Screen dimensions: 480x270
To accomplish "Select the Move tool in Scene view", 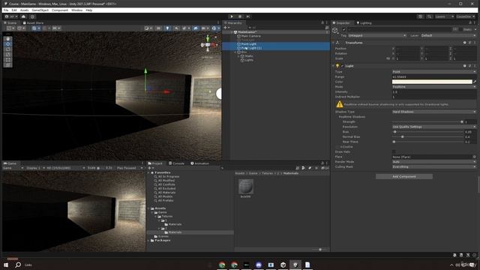I will [8, 44].
